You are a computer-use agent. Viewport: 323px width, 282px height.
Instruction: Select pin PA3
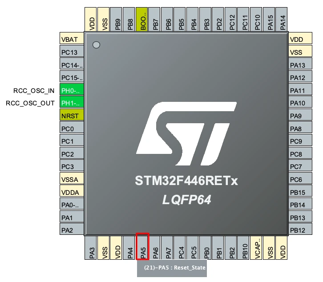tap(91, 248)
